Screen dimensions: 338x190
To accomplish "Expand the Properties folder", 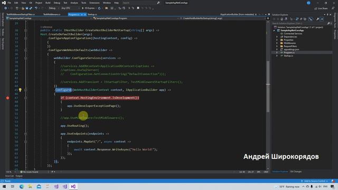I will (x=277, y=40).
